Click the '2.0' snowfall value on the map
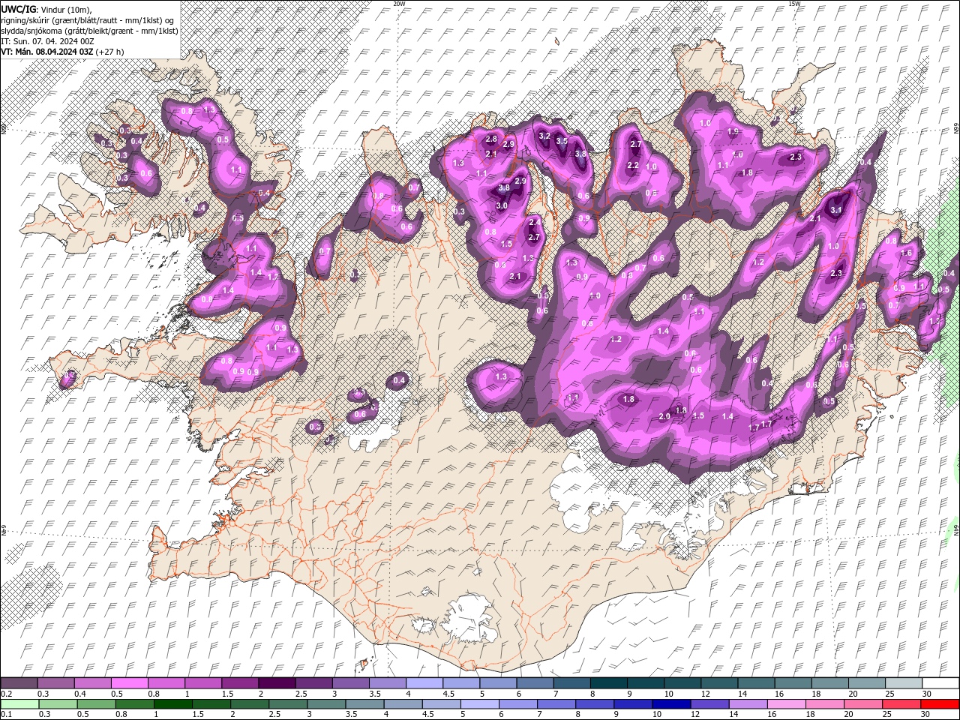Screen dimensions: 960x720 (x=664, y=416)
